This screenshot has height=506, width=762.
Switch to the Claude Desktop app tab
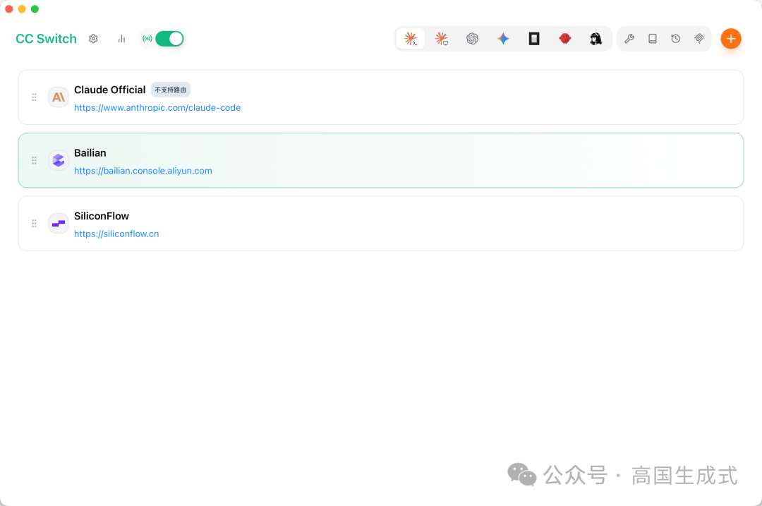tap(441, 39)
